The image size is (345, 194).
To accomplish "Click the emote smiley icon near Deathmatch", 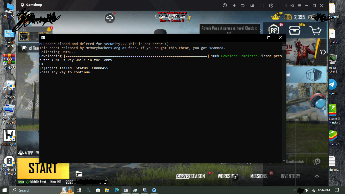I will (316, 161).
